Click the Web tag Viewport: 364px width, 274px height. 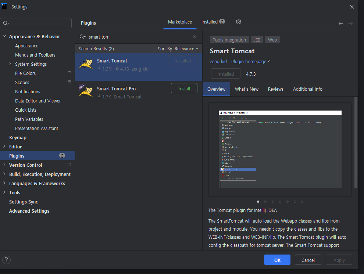pyautogui.click(x=272, y=40)
